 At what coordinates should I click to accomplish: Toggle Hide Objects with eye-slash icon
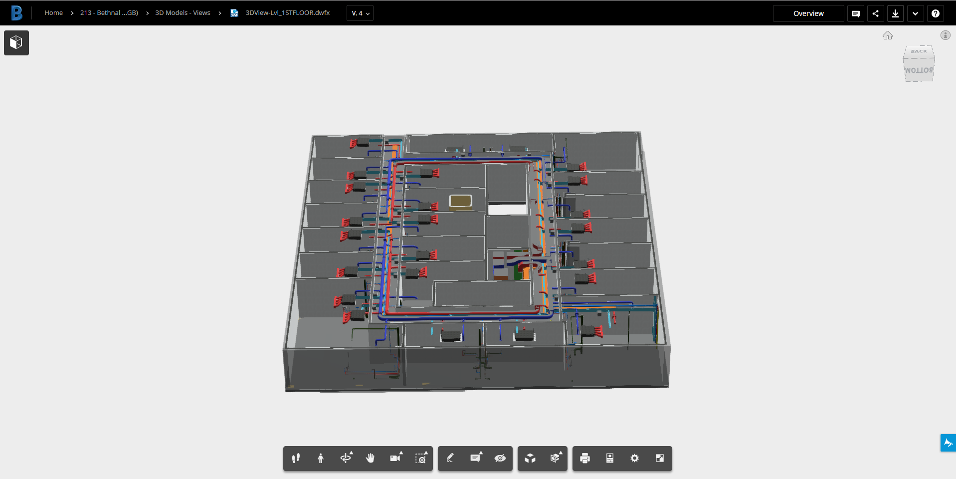(501, 458)
